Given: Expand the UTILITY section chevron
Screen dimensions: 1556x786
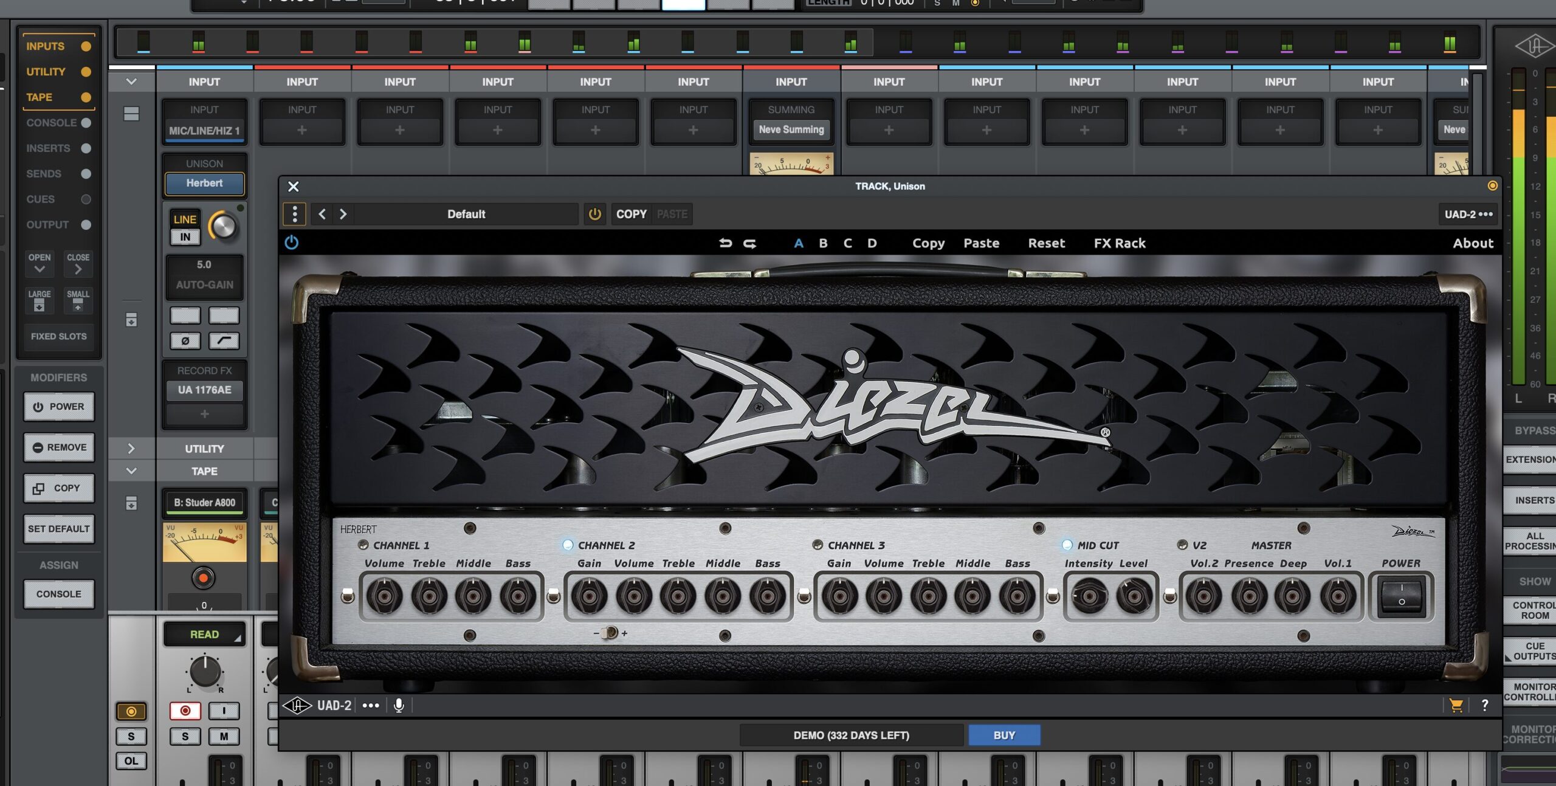Looking at the screenshot, I should coord(131,449).
